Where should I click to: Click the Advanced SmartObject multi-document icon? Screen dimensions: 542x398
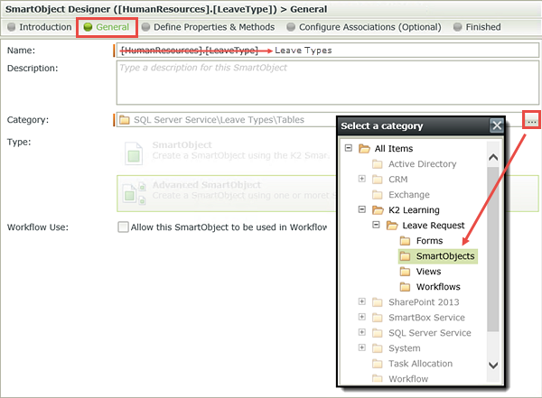click(134, 193)
